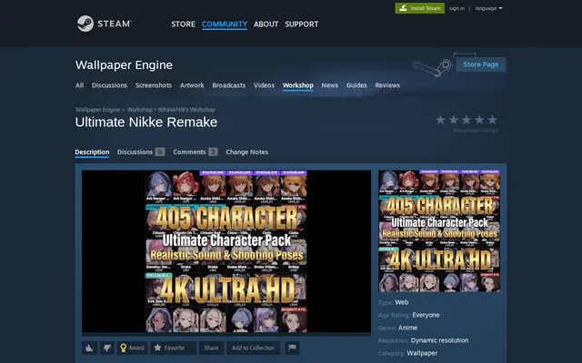
Task: Click the Steam logo
Action: click(104, 24)
